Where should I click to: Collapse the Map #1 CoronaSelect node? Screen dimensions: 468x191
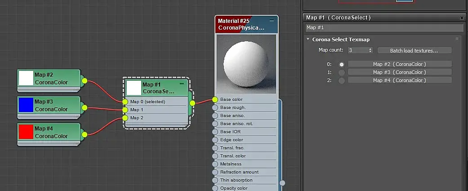(182, 84)
